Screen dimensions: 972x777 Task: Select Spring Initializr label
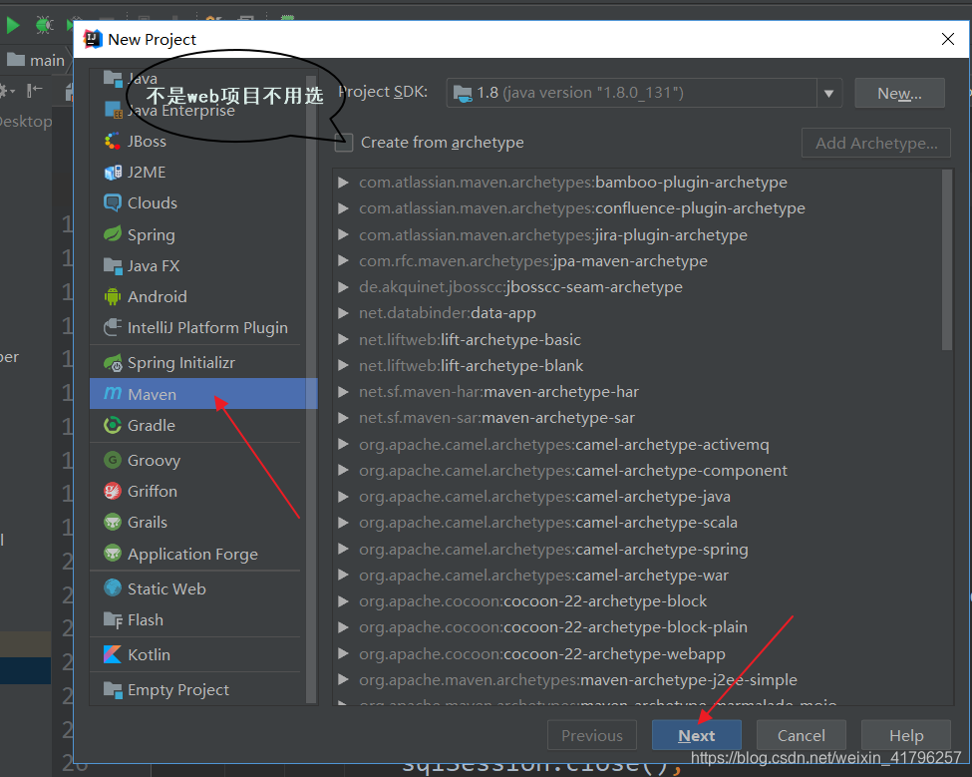click(x=181, y=363)
